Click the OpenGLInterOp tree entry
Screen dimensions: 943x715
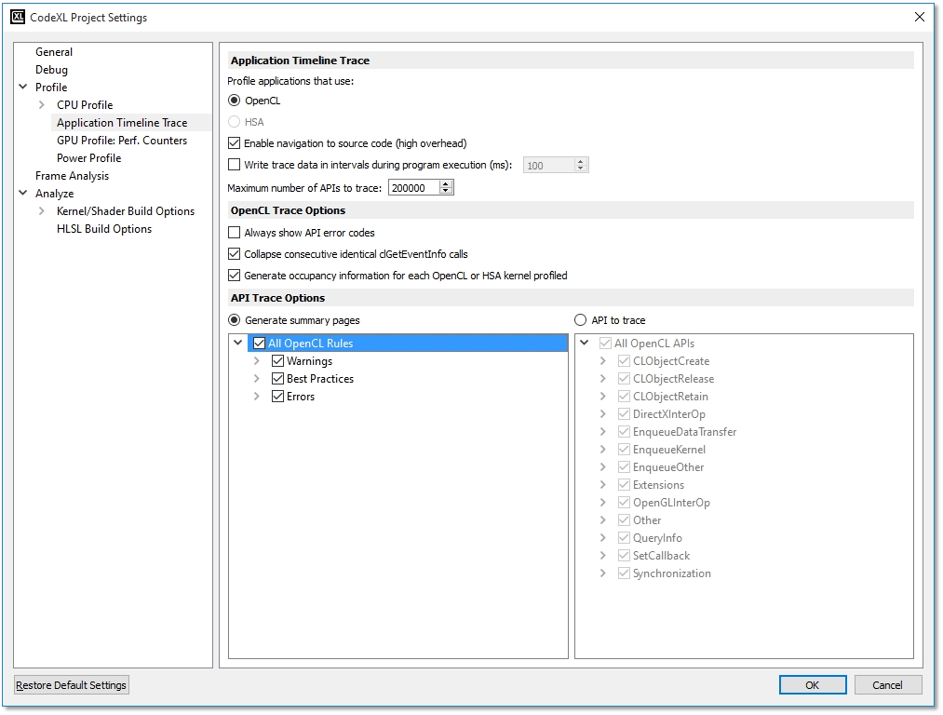point(671,503)
